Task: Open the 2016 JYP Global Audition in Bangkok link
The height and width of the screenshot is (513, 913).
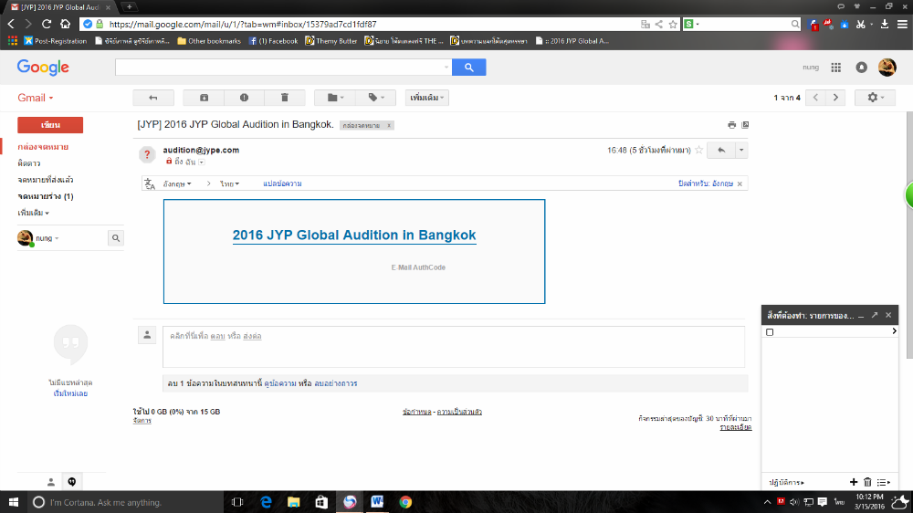Action: tap(354, 236)
